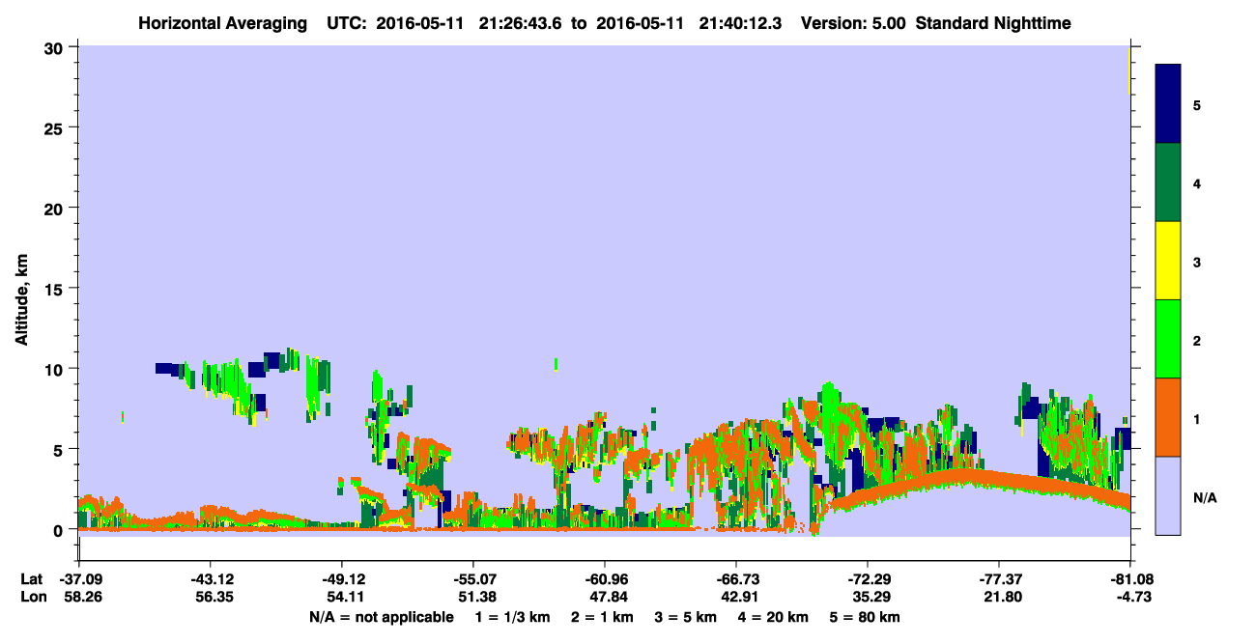Click colorbar label 'N/A'
The image size is (1256, 644).
pyautogui.click(x=1204, y=497)
